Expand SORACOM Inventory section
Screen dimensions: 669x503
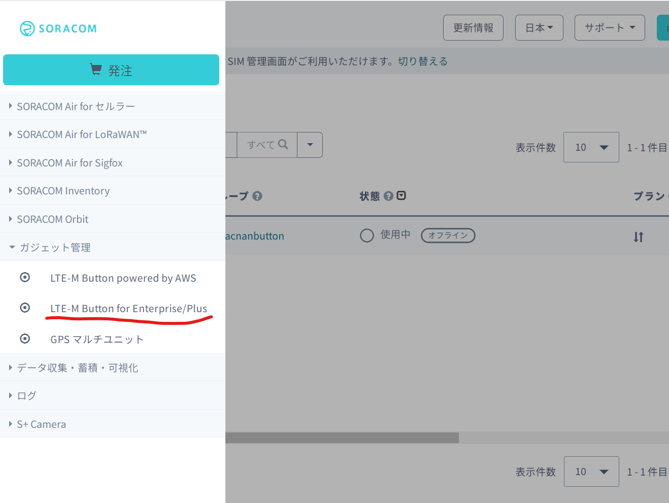pyautogui.click(x=112, y=190)
